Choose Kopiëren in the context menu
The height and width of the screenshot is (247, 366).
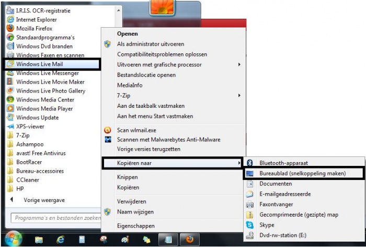tap(128, 187)
